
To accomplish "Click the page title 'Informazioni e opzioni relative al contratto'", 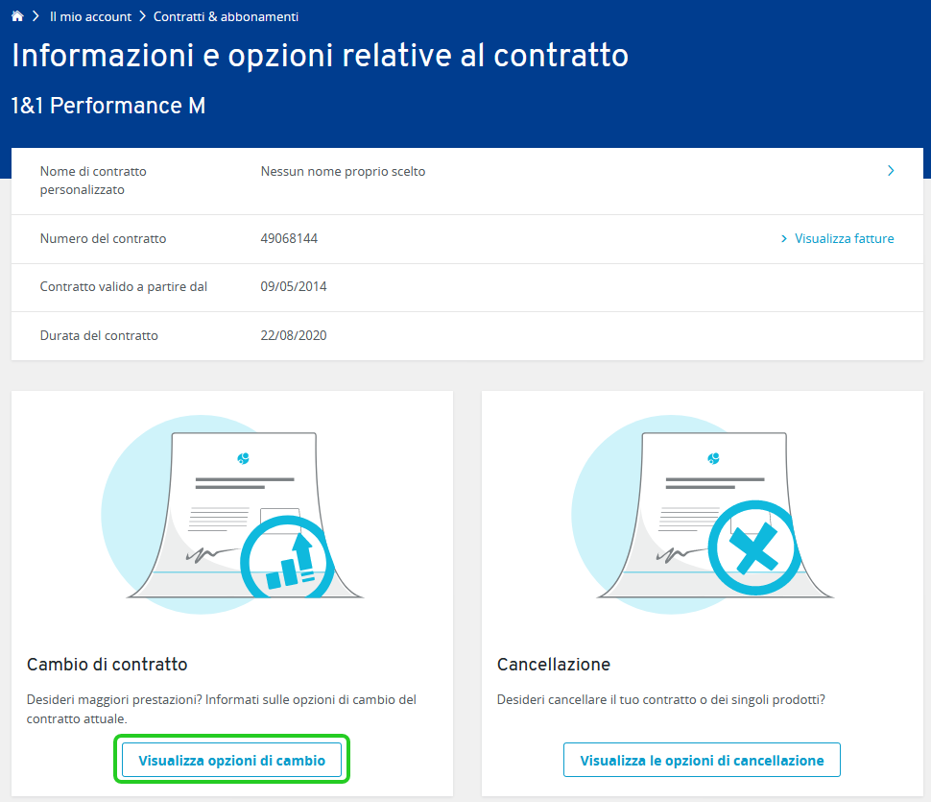I will [320, 56].
